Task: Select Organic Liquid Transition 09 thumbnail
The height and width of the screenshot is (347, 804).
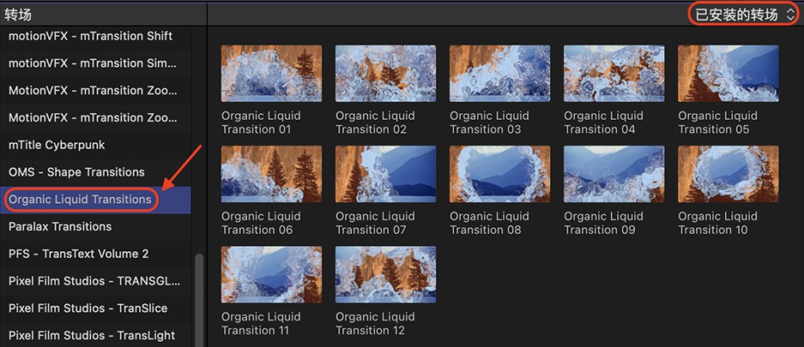Action: coord(614,174)
